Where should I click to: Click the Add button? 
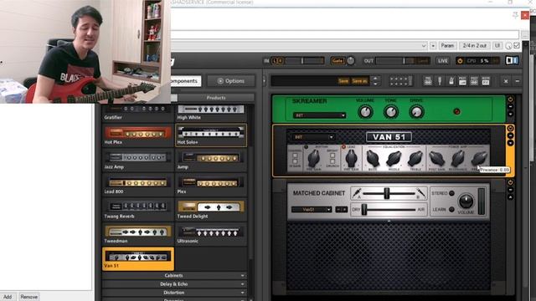8,297
